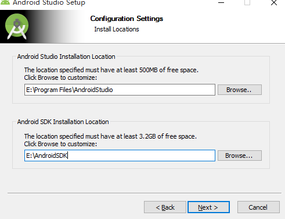Click the Configuration Settings heading
This screenshot has height=219, width=285.
[127, 19]
